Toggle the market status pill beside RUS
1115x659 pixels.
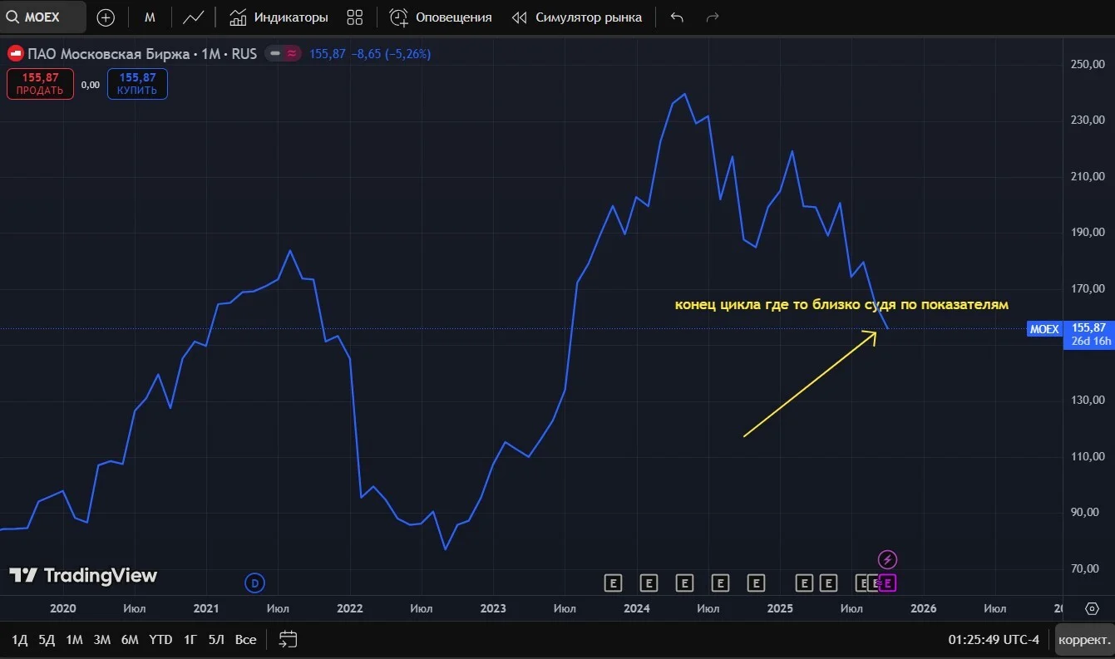[284, 54]
